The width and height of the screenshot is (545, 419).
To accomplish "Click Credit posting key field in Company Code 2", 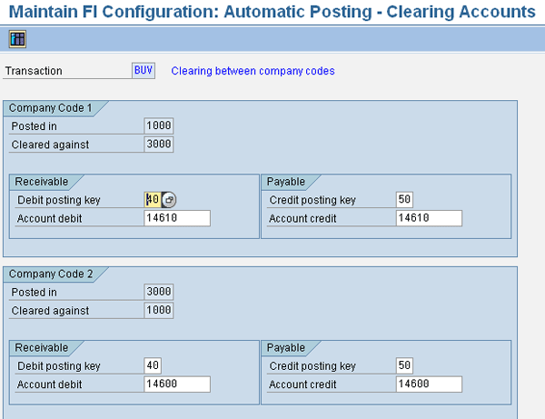I will pos(404,365).
